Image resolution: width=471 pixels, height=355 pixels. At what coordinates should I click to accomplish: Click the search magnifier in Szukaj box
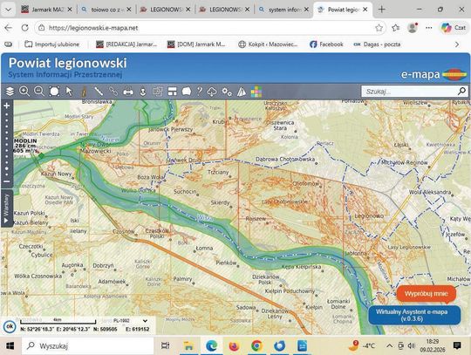coord(461,91)
